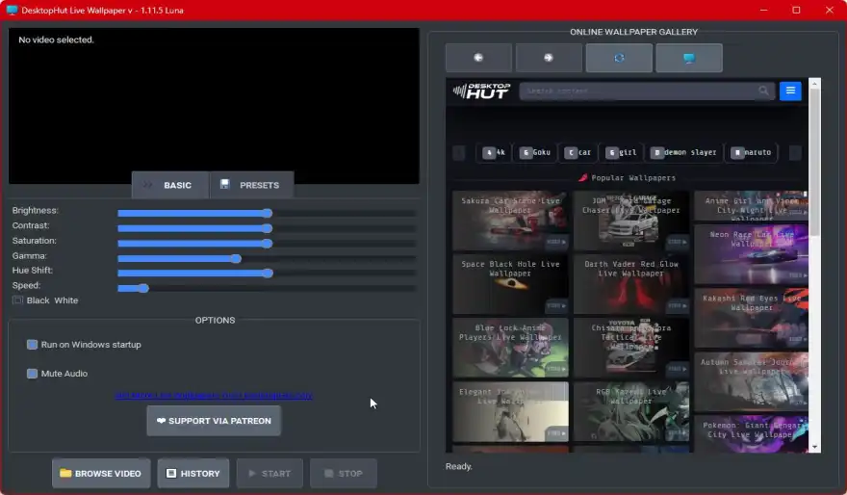The image size is (847, 495).
Task: Open the HISTORY list
Action: 193,474
